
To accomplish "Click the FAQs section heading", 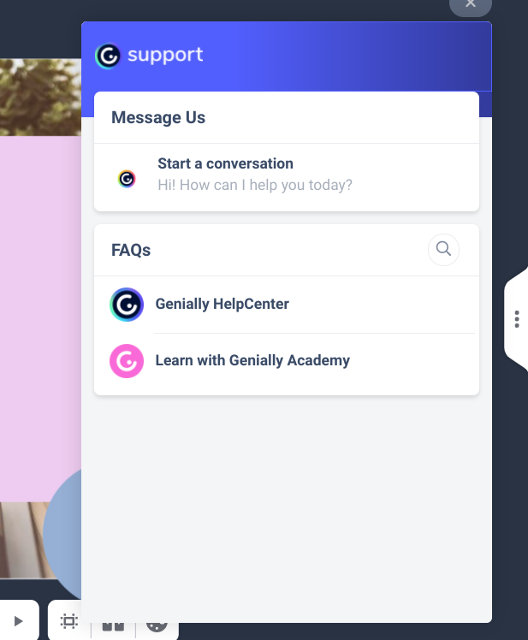I will point(131,250).
